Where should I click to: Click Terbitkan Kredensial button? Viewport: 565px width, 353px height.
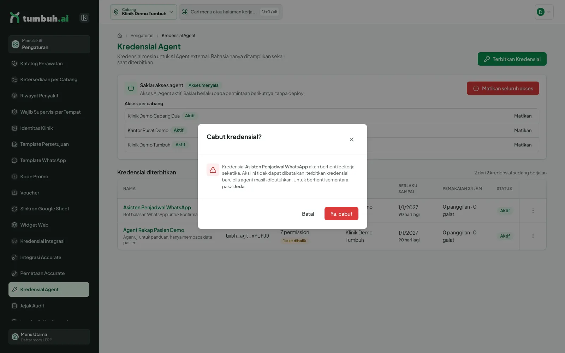pyautogui.click(x=512, y=59)
